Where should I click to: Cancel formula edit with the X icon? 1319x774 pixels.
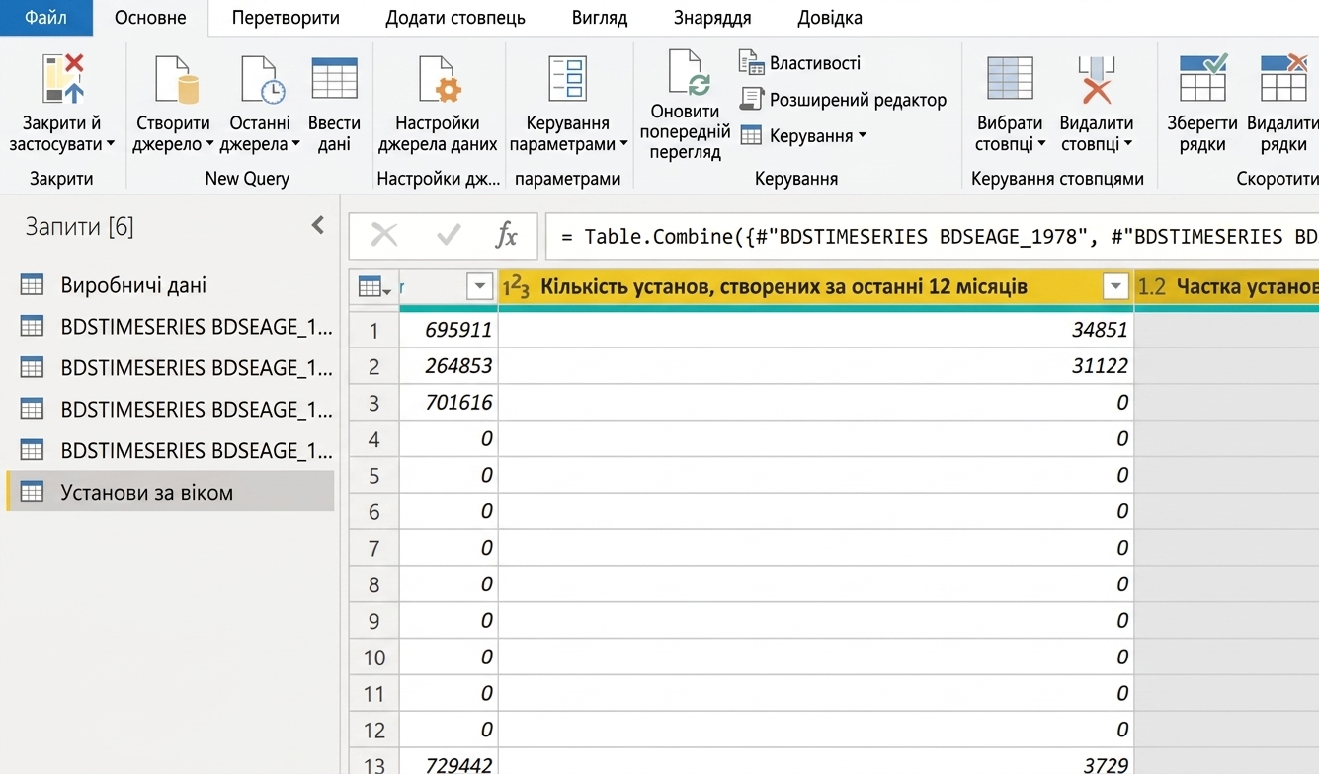[x=383, y=235]
